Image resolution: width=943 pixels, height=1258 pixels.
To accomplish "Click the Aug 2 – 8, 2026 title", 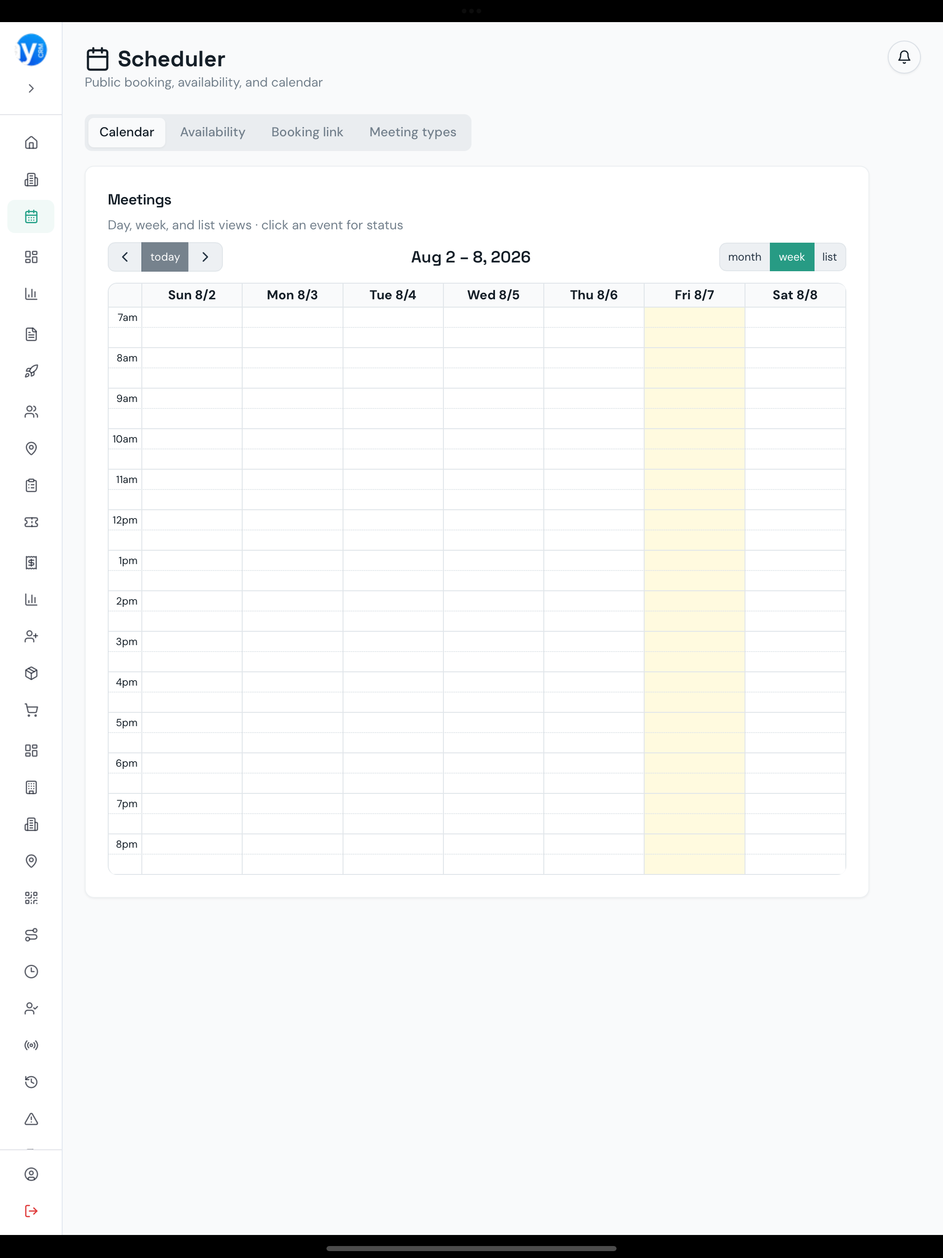I will 471,257.
